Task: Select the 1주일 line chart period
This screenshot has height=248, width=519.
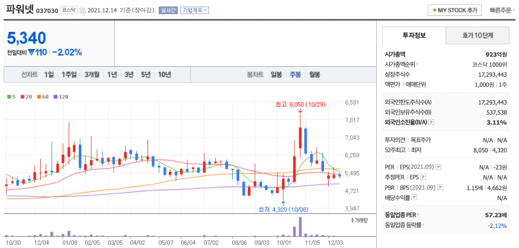Action: point(69,74)
